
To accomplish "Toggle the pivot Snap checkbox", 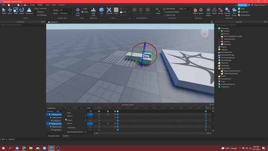I will click(82, 9).
